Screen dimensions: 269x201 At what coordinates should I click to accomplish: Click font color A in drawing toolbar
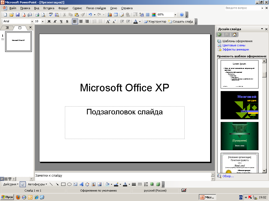point(125,184)
